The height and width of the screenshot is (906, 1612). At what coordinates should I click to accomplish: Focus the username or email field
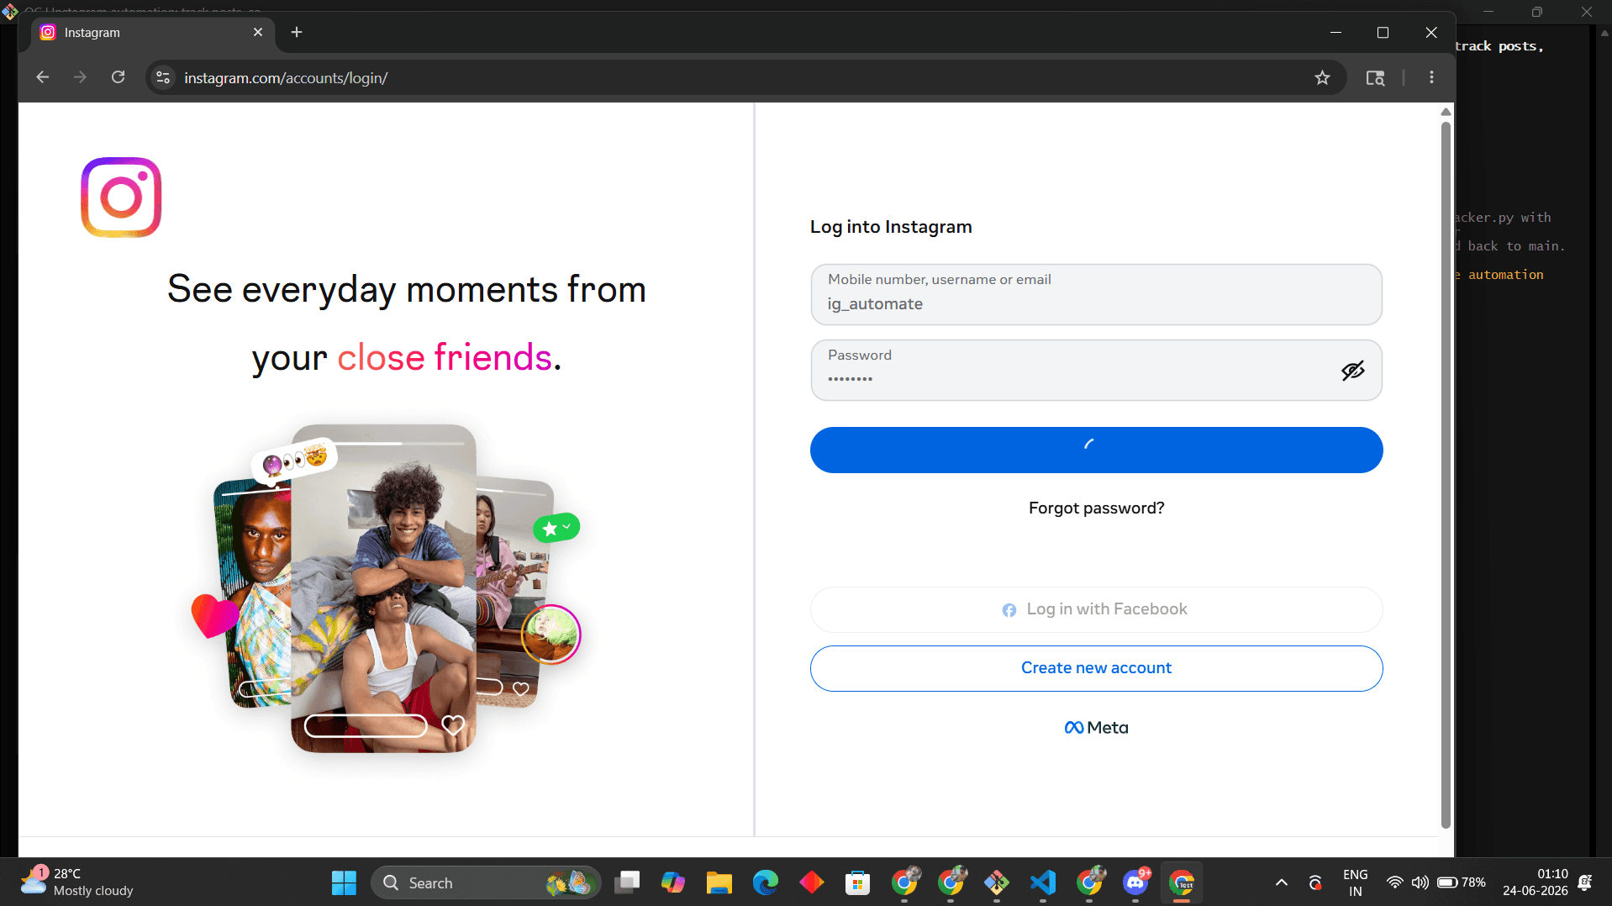(1096, 294)
